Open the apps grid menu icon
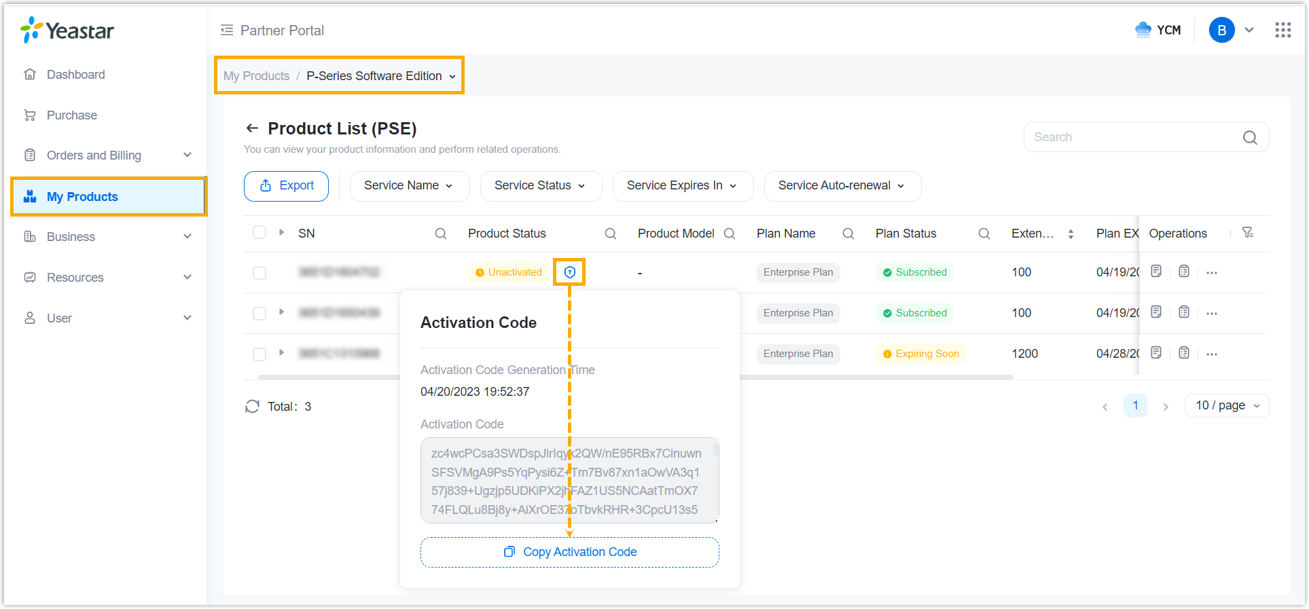The width and height of the screenshot is (1309, 609). [1283, 30]
